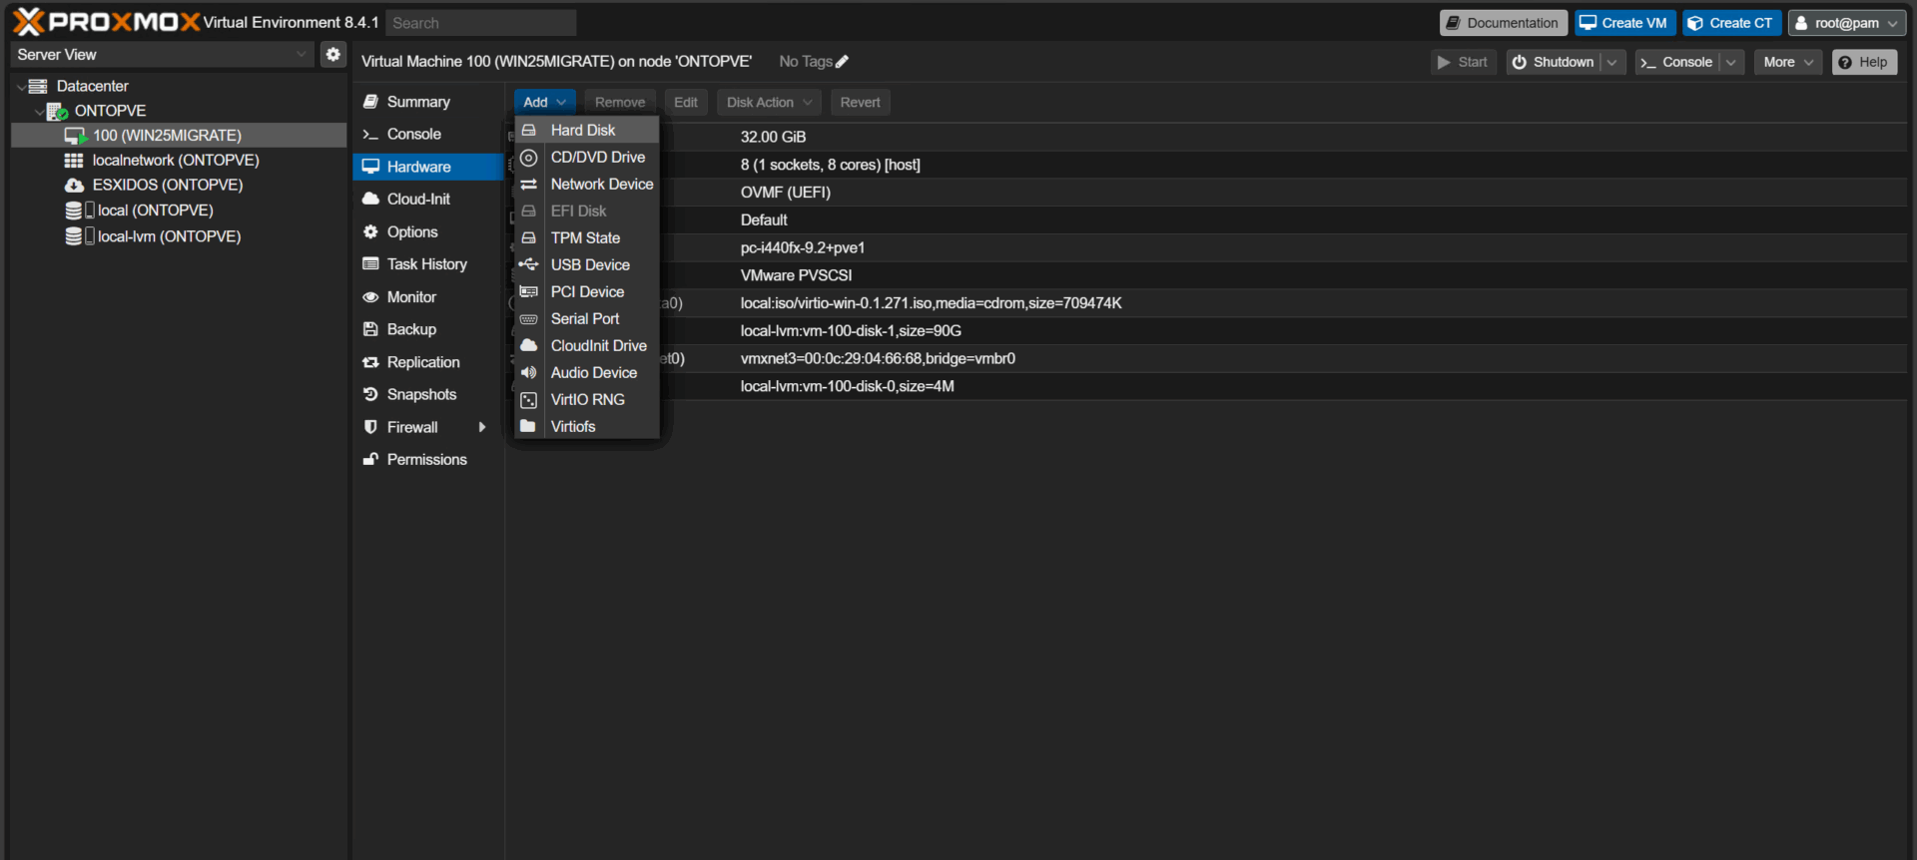Click the Shutdown button
The width and height of the screenshot is (1917, 860).
1554,62
